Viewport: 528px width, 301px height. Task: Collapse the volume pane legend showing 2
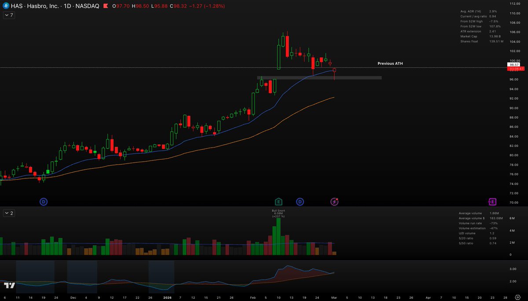pos(8,213)
